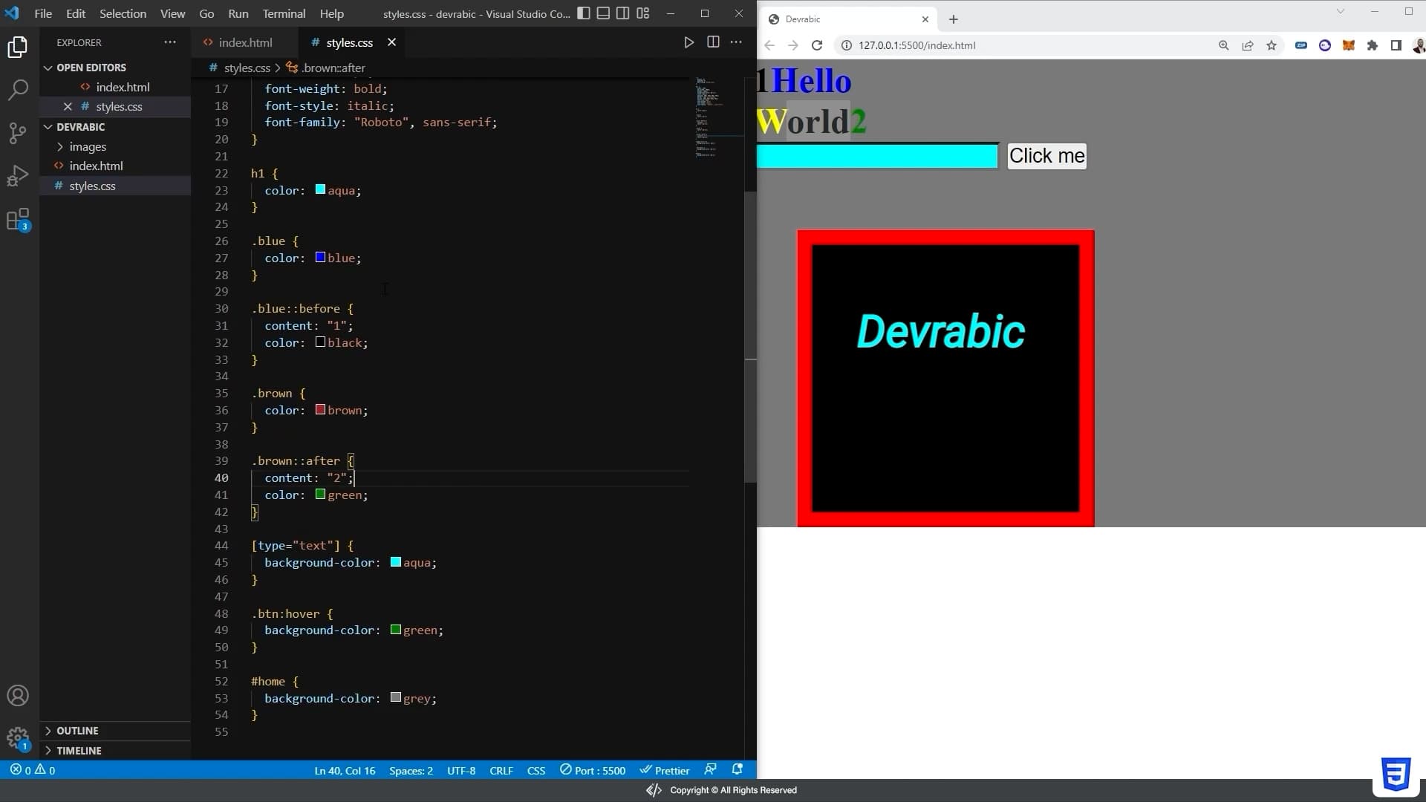
Task: Open the Selection menu
Action: point(123,13)
